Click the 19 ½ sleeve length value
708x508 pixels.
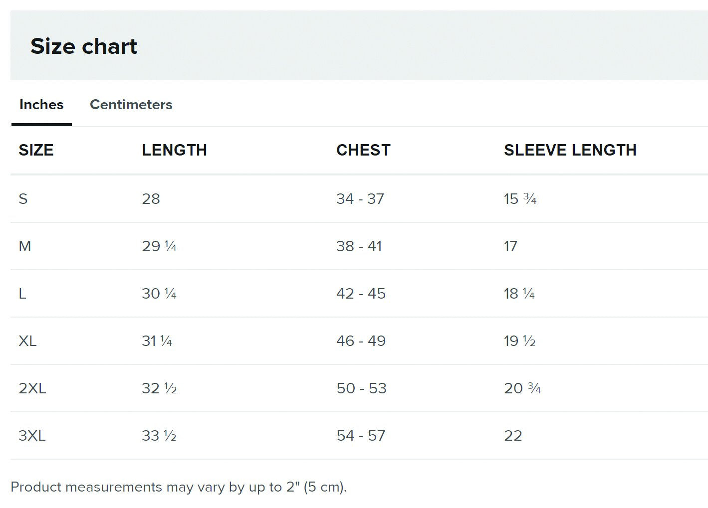pos(519,341)
